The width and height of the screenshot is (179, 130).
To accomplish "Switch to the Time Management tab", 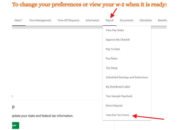I will (40, 20).
